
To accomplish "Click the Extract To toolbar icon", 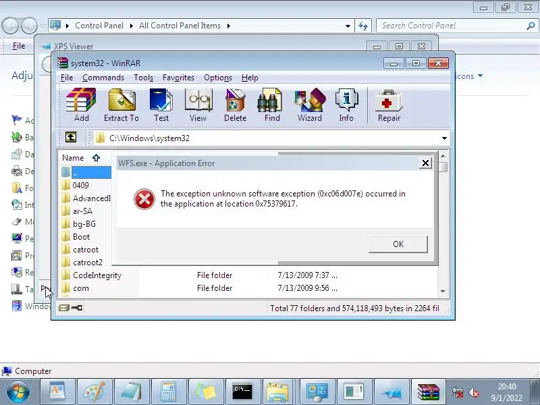I will 122,105.
